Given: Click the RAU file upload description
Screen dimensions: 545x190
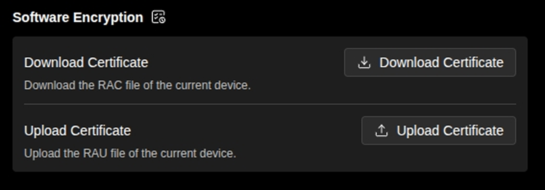Looking at the screenshot, I should point(130,153).
